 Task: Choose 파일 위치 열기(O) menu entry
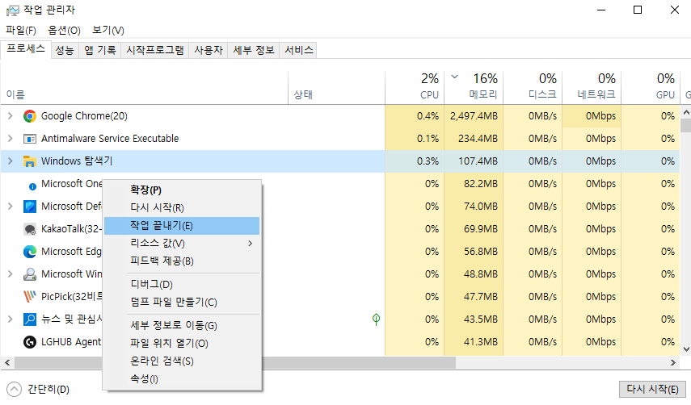(182, 343)
